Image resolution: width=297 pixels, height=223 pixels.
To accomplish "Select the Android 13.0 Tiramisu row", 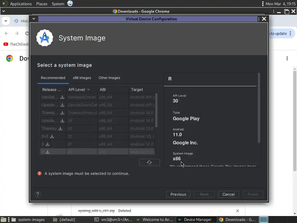I will coord(97,128).
